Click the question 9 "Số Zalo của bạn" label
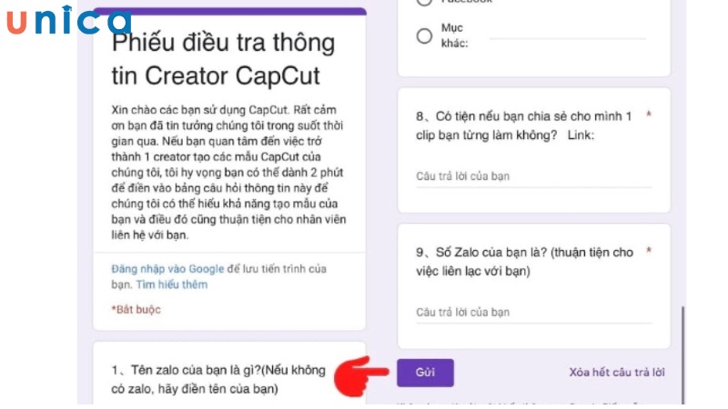Image resolution: width=728 pixels, height=409 pixels. (x=525, y=262)
